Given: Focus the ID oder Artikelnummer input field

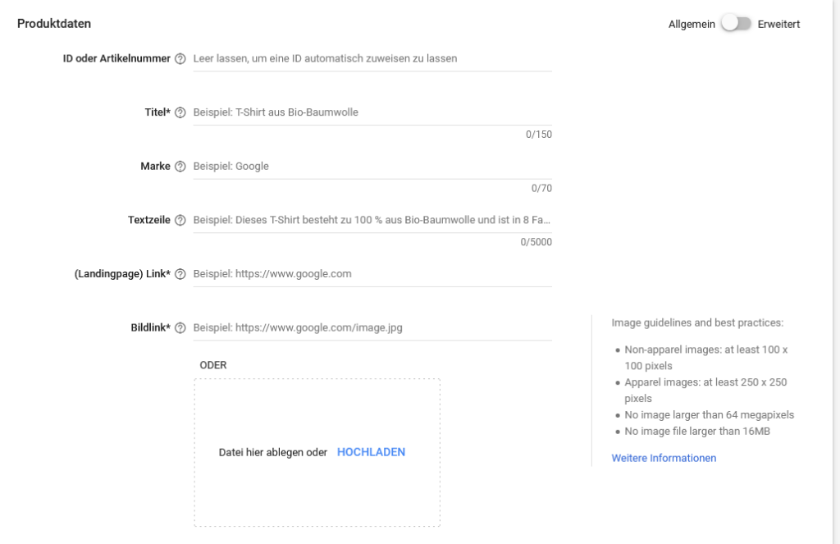Looking at the screenshot, I should click(372, 59).
